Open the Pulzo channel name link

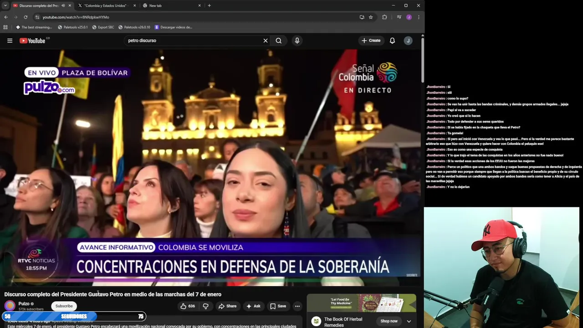click(x=24, y=304)
